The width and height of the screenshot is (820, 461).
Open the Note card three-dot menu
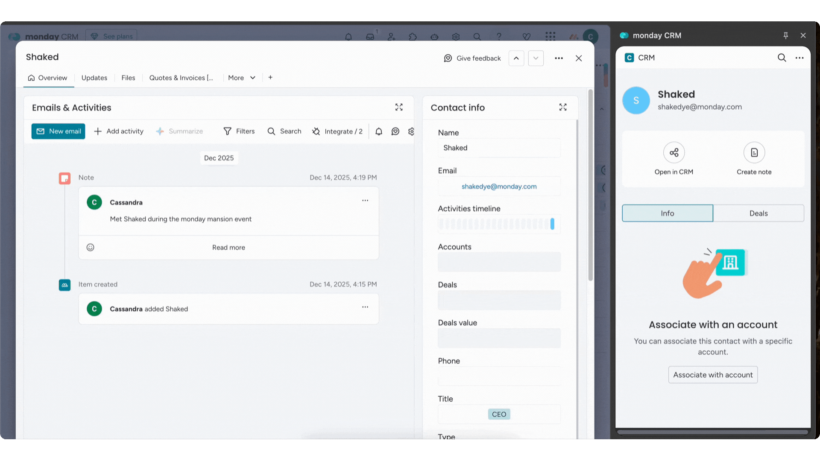365,200
